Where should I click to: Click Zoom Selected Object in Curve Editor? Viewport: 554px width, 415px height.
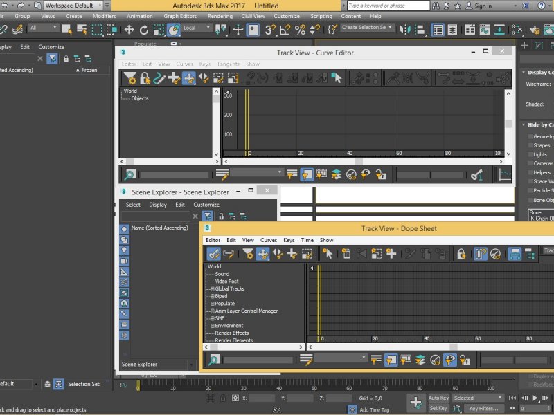pos(129,174)
